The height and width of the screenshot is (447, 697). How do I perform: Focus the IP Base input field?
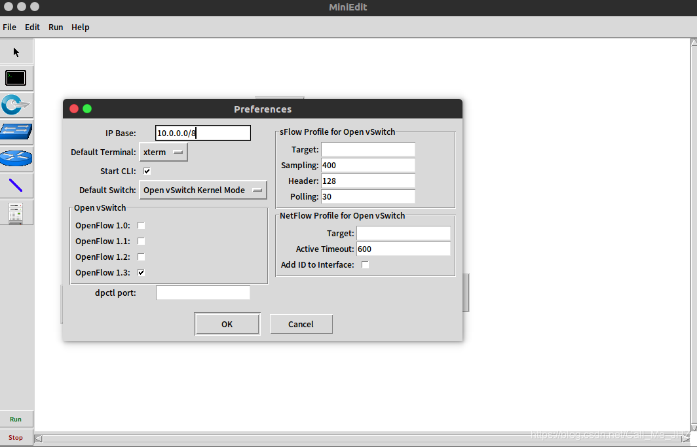coord(203,133)
